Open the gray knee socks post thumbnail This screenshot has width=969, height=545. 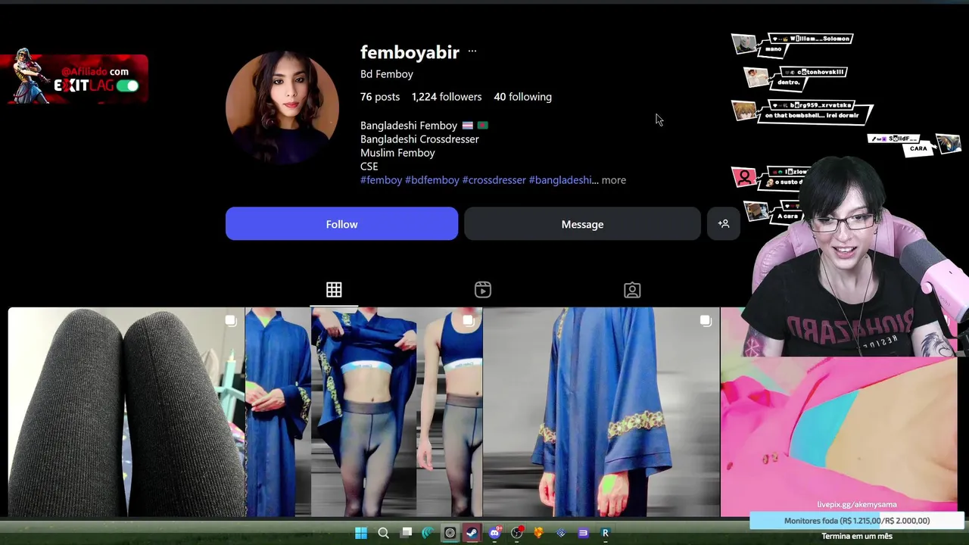126,412
